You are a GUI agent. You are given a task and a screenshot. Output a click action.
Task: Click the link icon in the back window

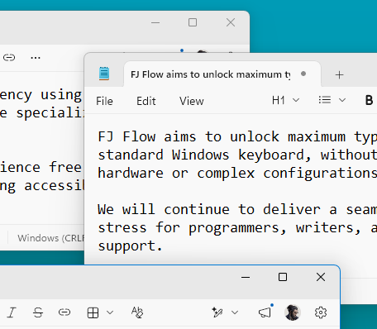coord(9,58)
